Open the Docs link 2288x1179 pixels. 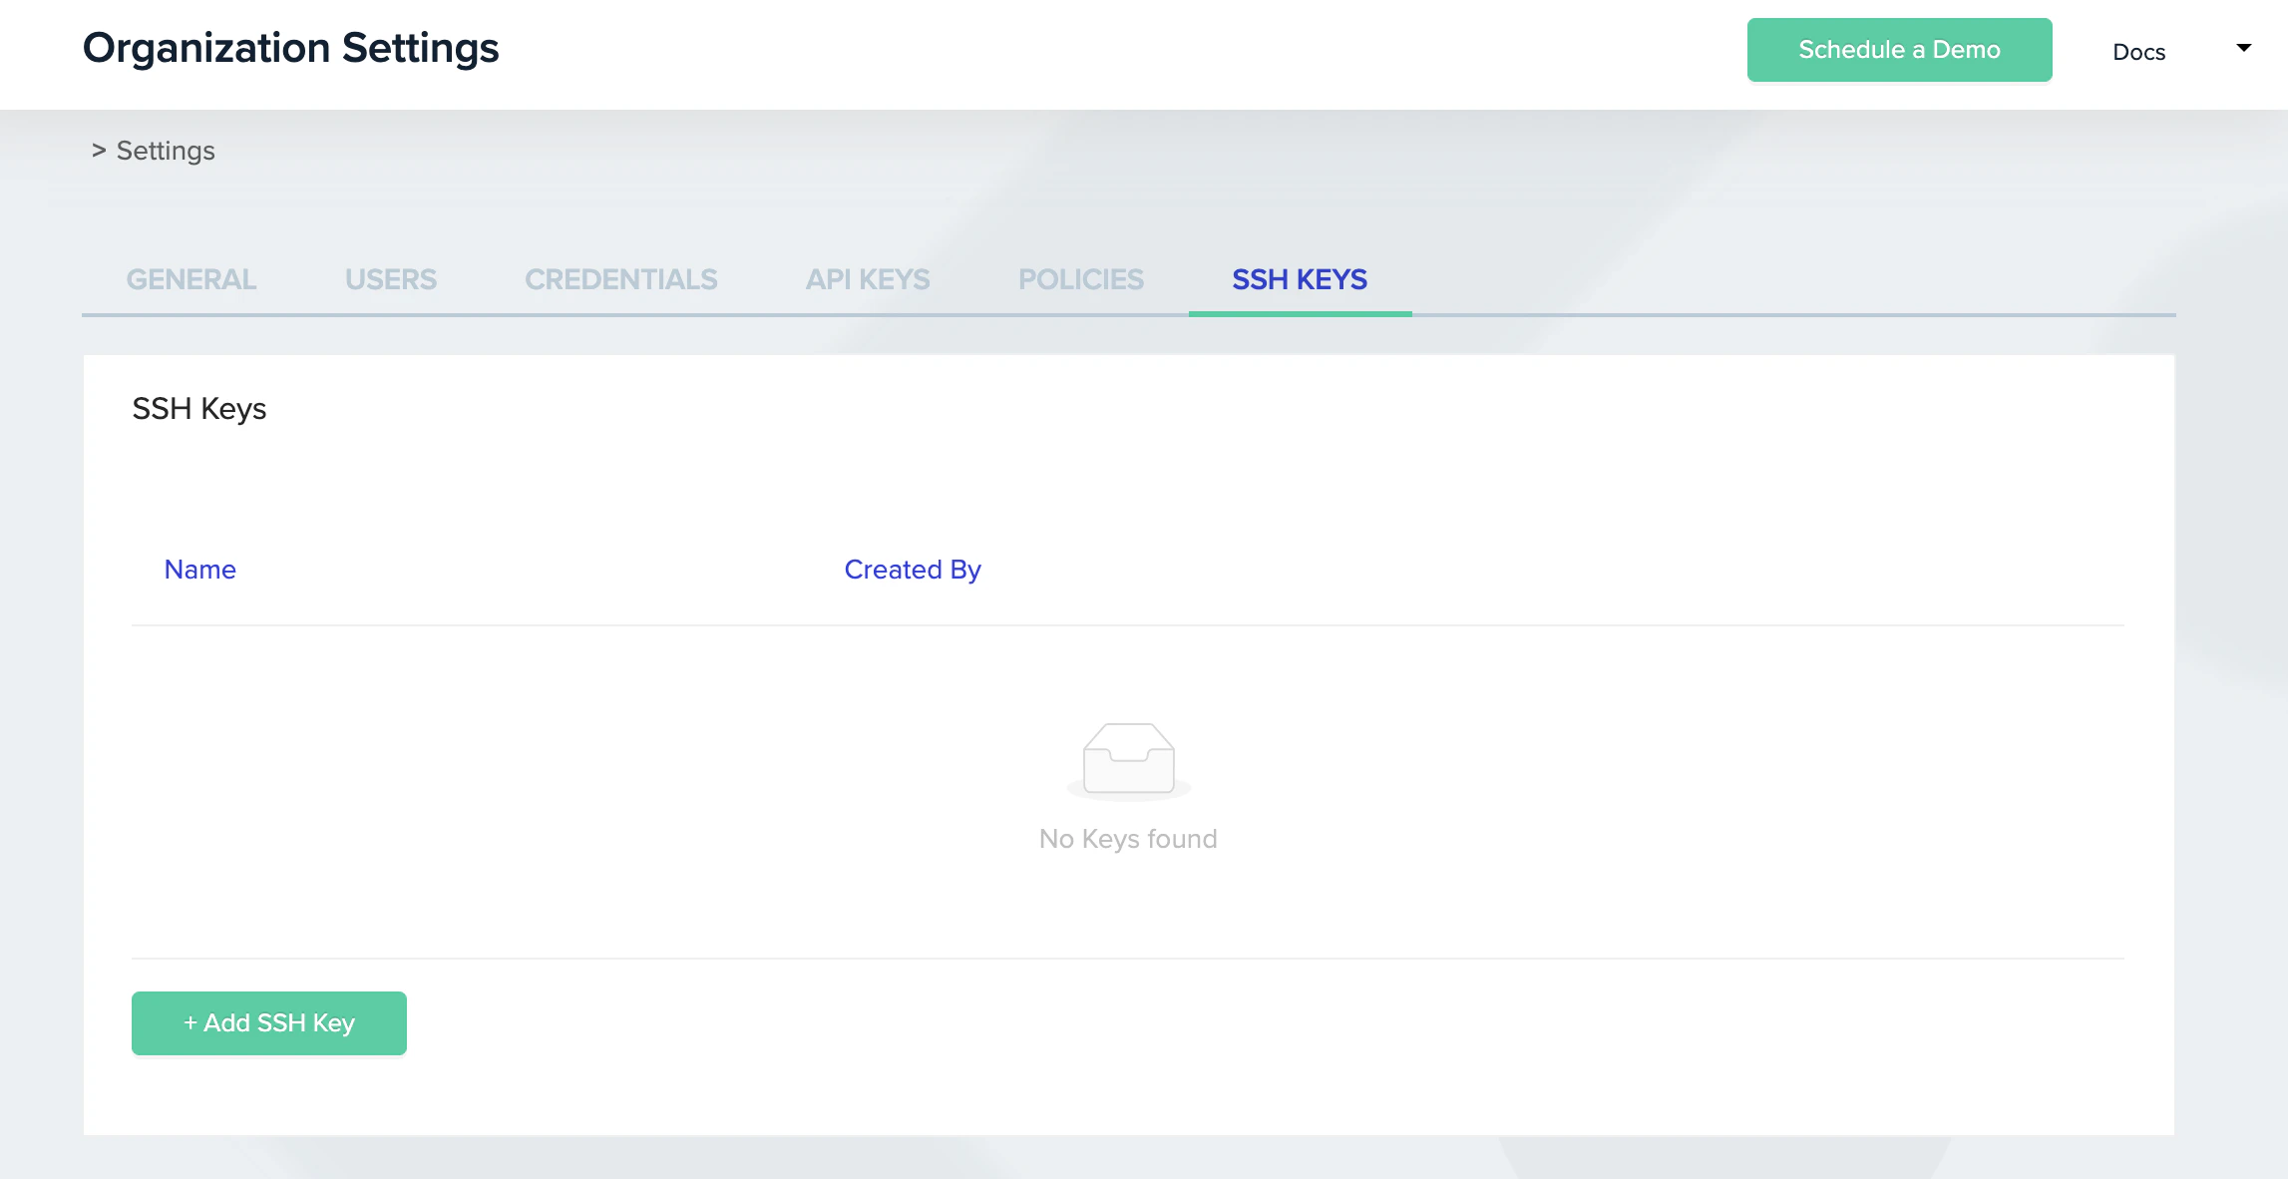[x=2139, y=52]
